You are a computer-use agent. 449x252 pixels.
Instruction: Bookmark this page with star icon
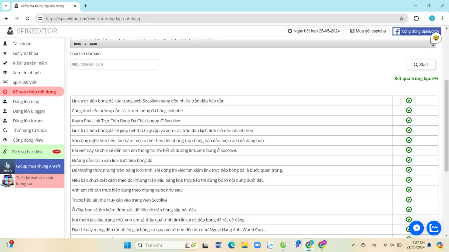tap(402, 19)
